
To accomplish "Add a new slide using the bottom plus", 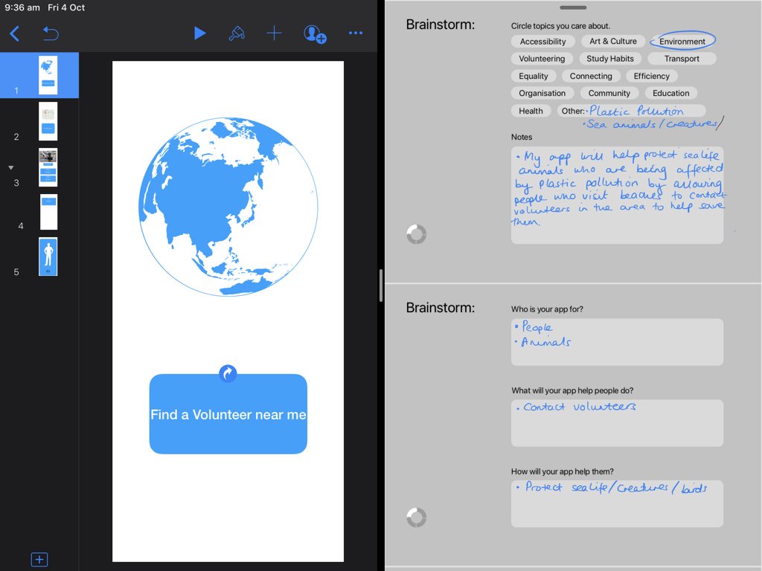I will tap(39, 559).
